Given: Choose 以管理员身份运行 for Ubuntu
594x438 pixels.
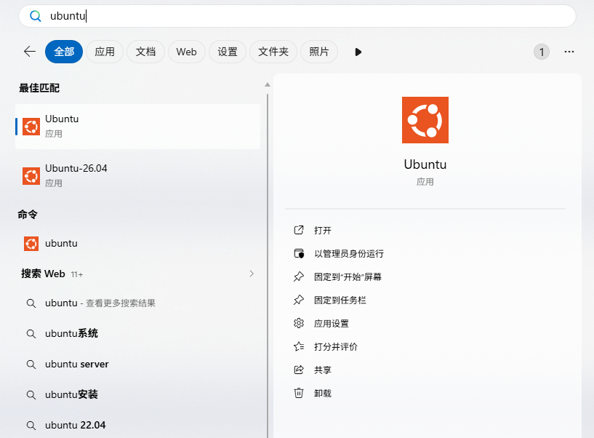Looking at the screenshot, I should [x=348, y=253].
